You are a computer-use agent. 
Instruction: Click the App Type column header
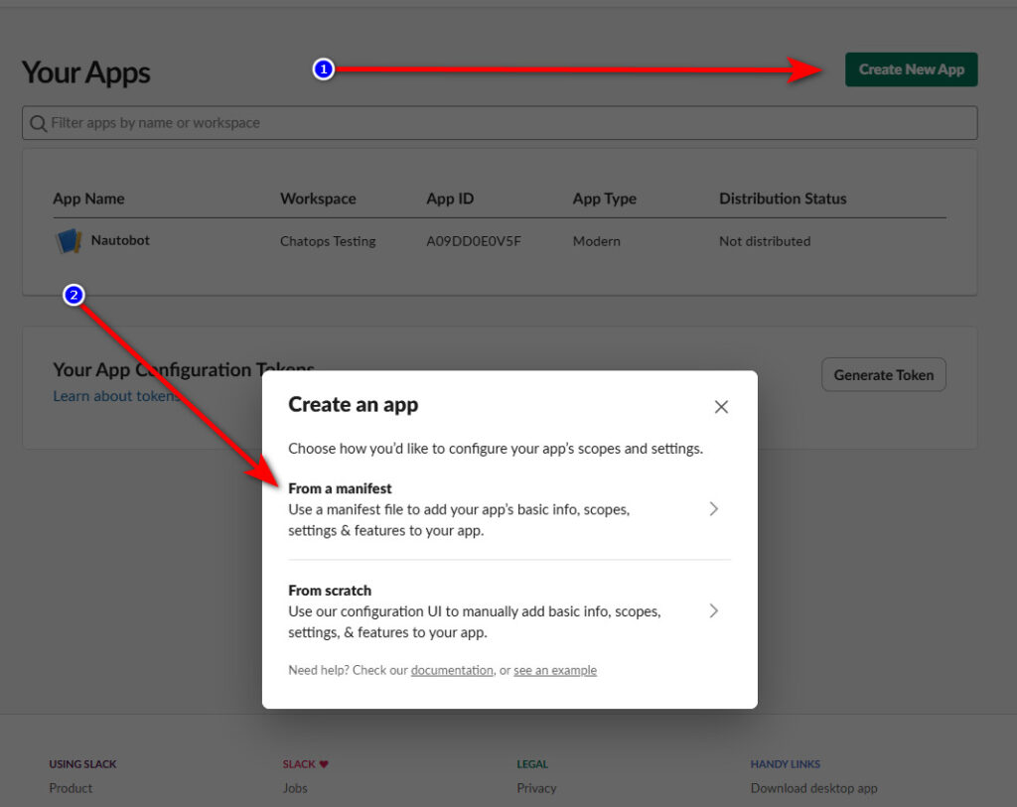pyautogui.click(x=605, y=199)
